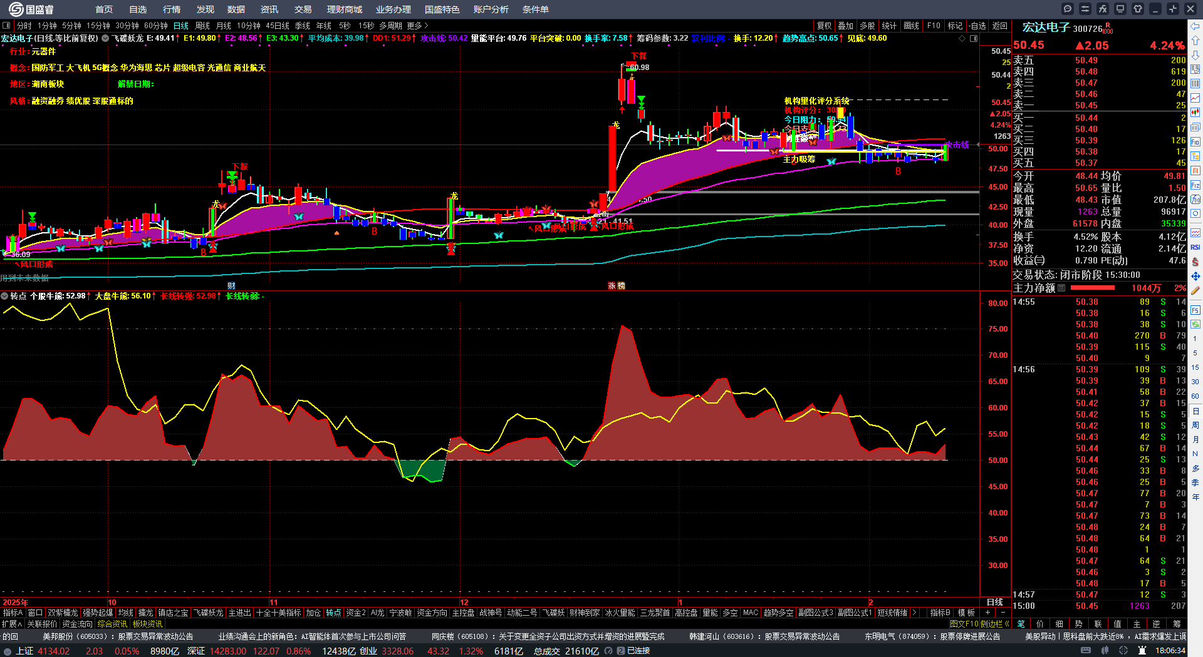The height and width of the screenshot is (657, 1203).
Task: Expand the 指标A indicator dropdown
Action: tap(13, 613)
